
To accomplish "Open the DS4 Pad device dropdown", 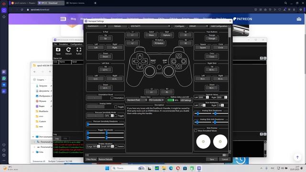I will click(x=150, y=26).
